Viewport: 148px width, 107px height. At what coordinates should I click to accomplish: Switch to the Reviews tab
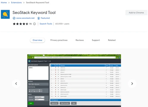(x=80, y=40)
